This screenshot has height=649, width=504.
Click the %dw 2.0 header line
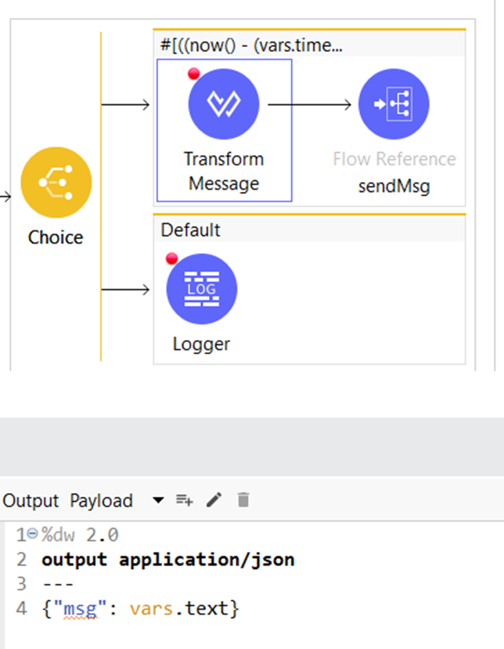click(80, 535)
